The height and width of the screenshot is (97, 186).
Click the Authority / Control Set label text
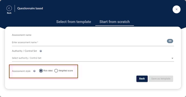pyautogui.click(x=24, y=51)
